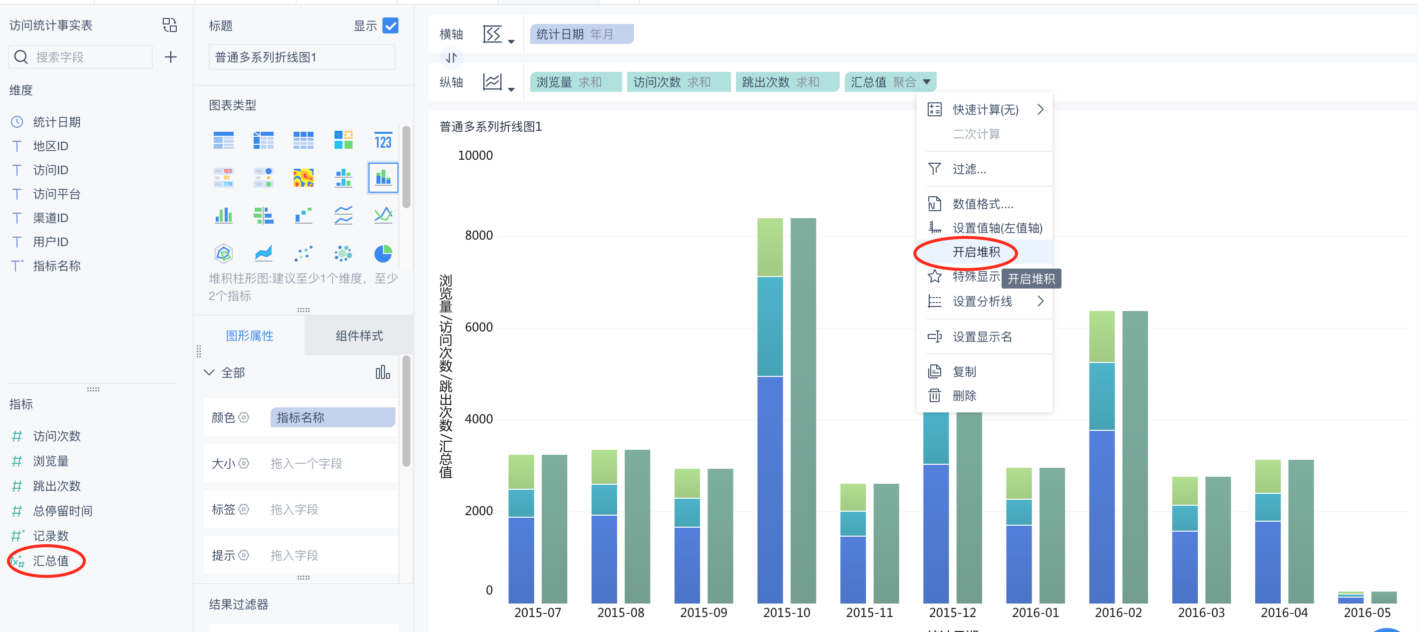
Task: Click the switch data table icon
Action: [170, 25]
